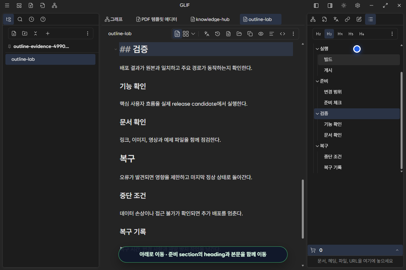Open version history in editor toolbar

click(218, 34)
